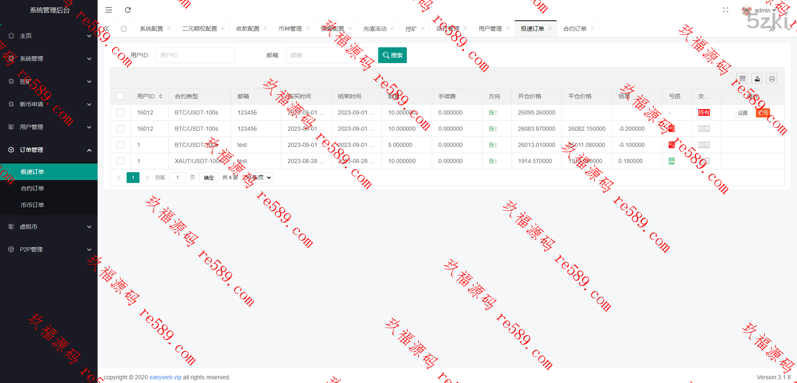Check the first row for user 16012
797x383 pixels.
point(120,112)
